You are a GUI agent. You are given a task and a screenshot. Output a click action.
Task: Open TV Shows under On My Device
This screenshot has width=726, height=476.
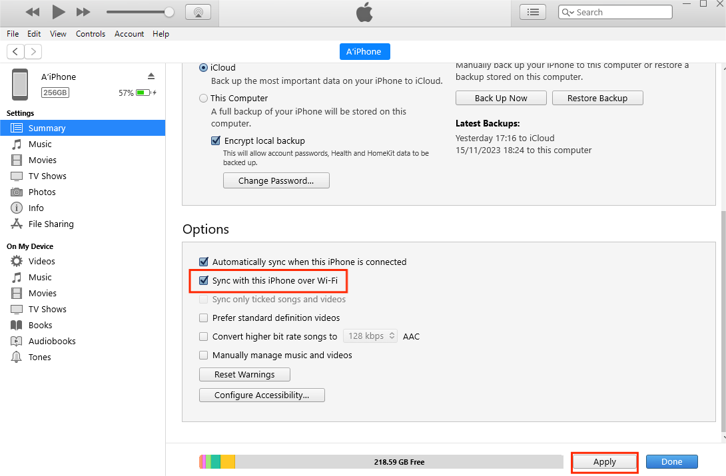click(x=47, y=309)
